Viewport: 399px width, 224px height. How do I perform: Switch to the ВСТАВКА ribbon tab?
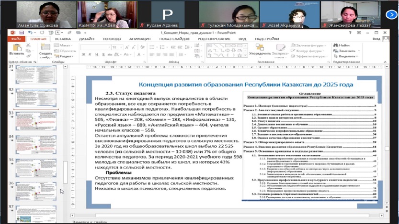pos(62,39)
